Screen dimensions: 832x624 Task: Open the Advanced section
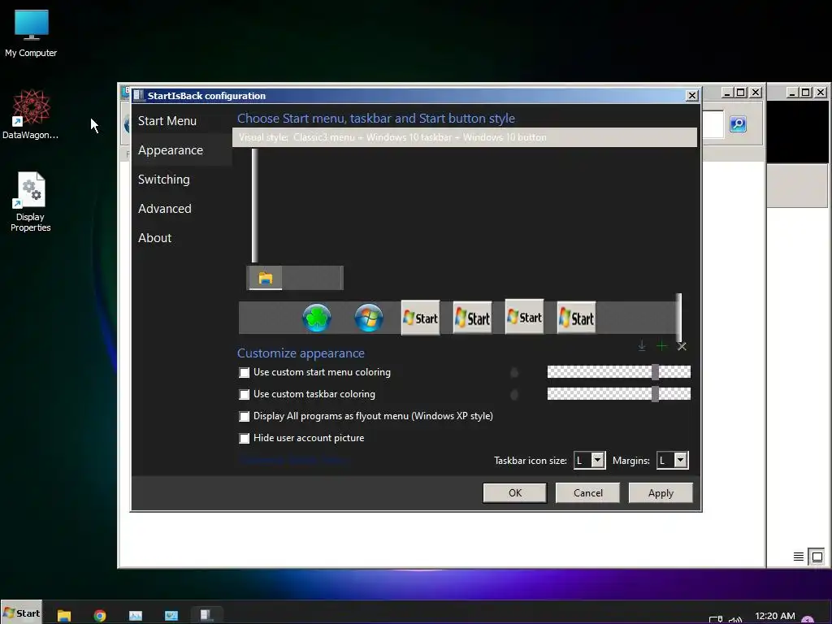pos(164,209)
